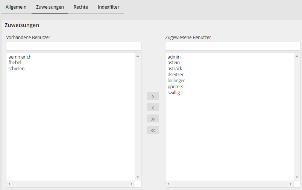This screenshot has height=190, width=302.
Task: Click the double left arrow remove-all button
Action: point(153,130)
